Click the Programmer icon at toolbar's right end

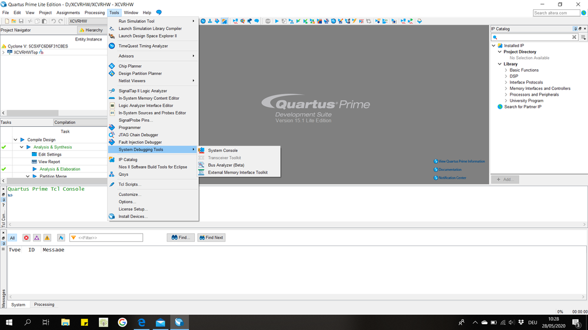click(419, 21)
